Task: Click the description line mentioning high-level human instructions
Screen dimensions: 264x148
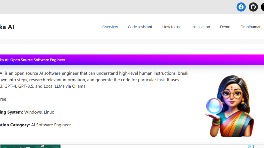Action: (94, 73)
